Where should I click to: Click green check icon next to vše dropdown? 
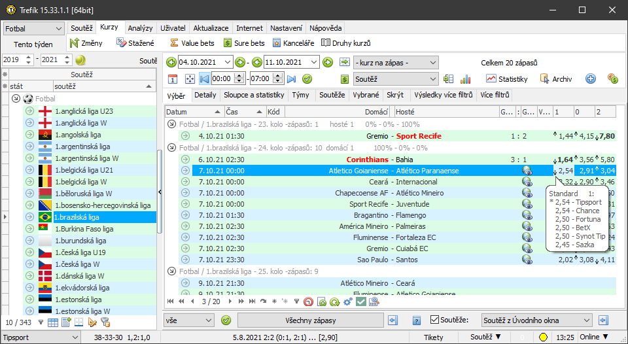[x=226, y=320]
